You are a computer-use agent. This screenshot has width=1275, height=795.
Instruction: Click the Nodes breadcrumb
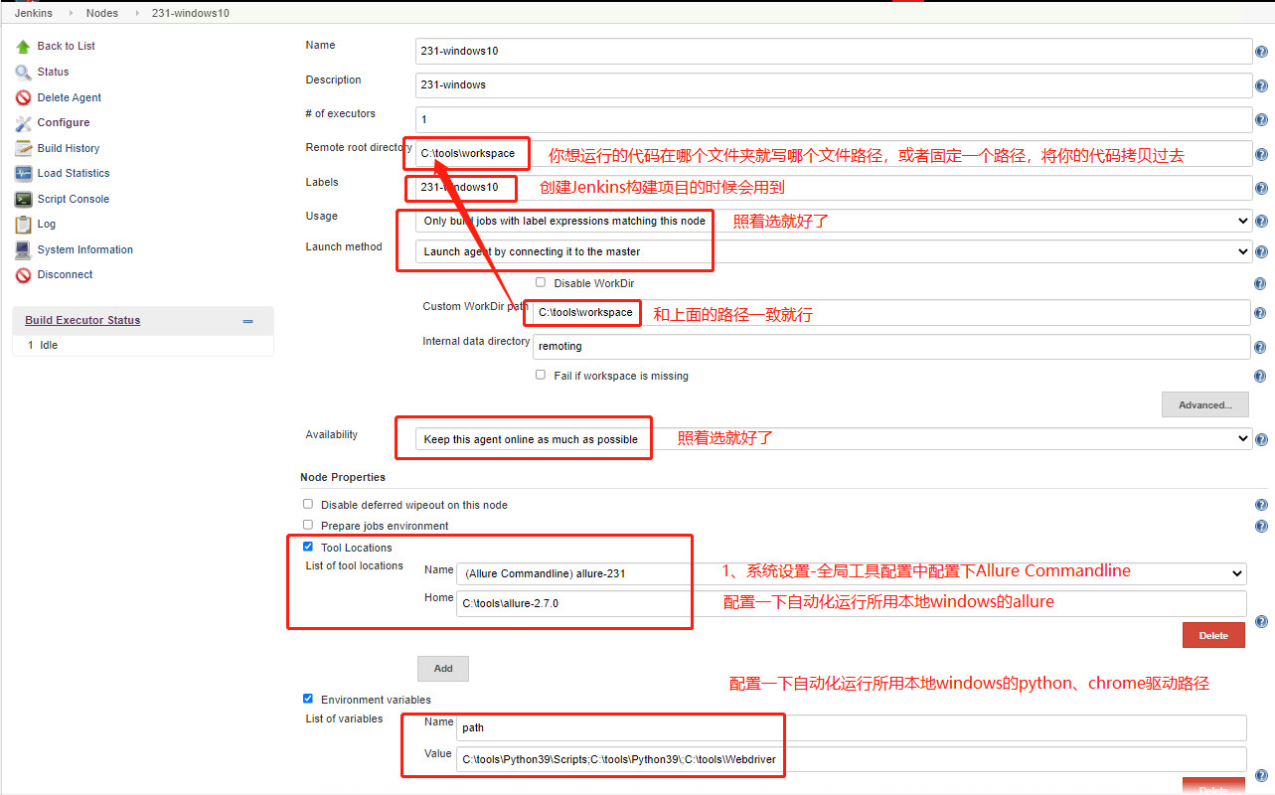tap(102, 13)
